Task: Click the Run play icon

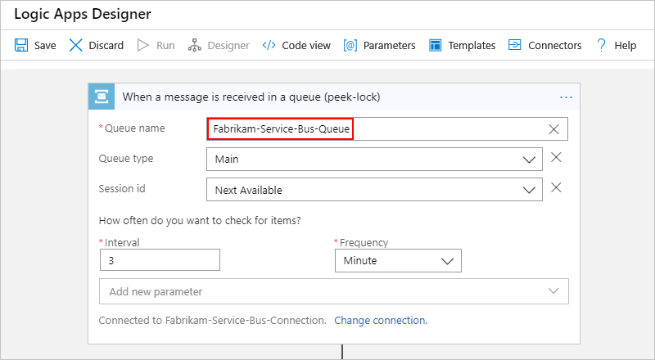Action: tap(143, 46)
